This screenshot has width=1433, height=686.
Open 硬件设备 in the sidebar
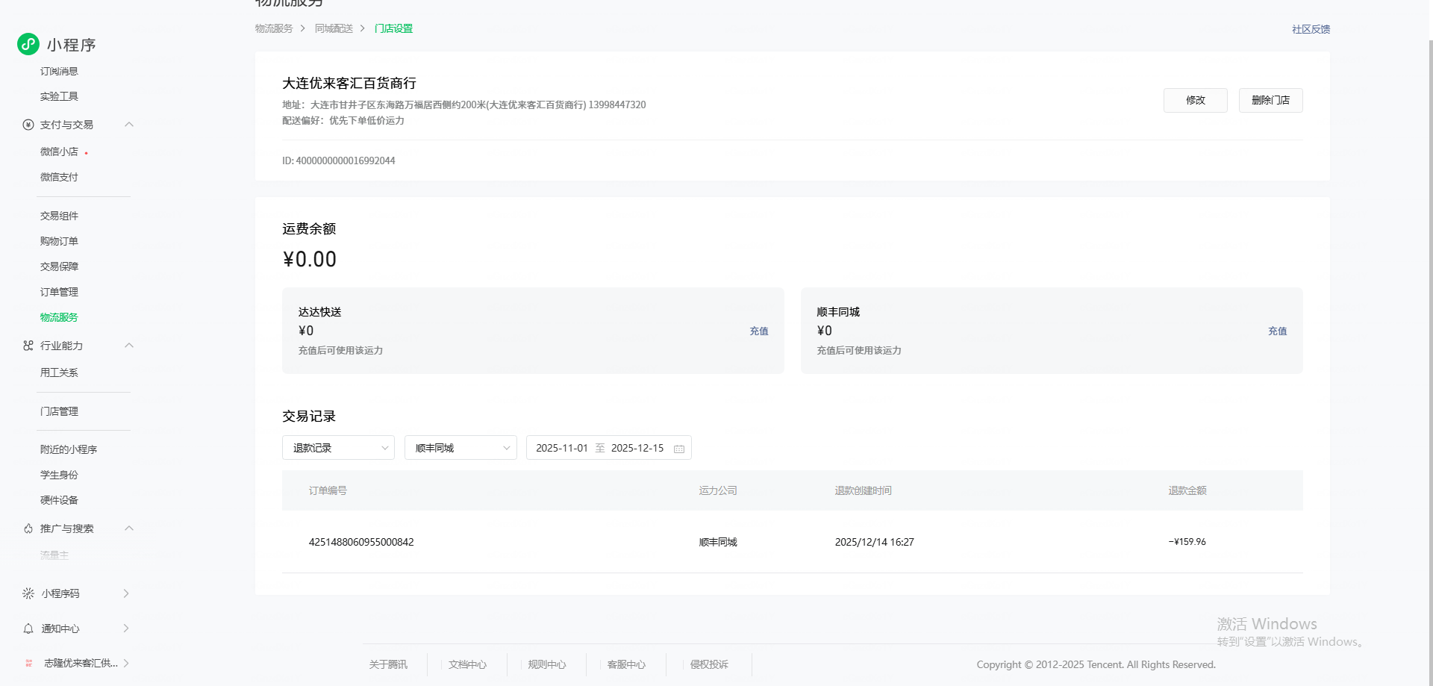point(59,500)
